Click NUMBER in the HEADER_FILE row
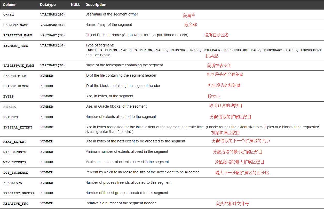This screenshot has height=209, width=324. tap(47, 76)
